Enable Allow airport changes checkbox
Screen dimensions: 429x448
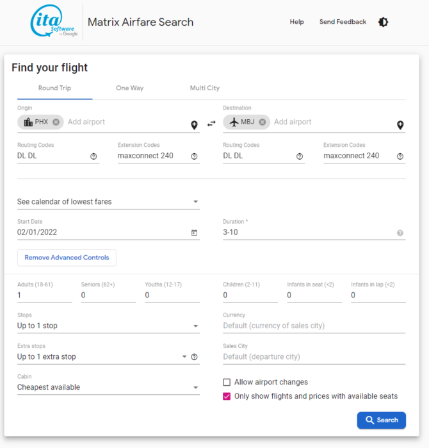[x=227, y=382]
